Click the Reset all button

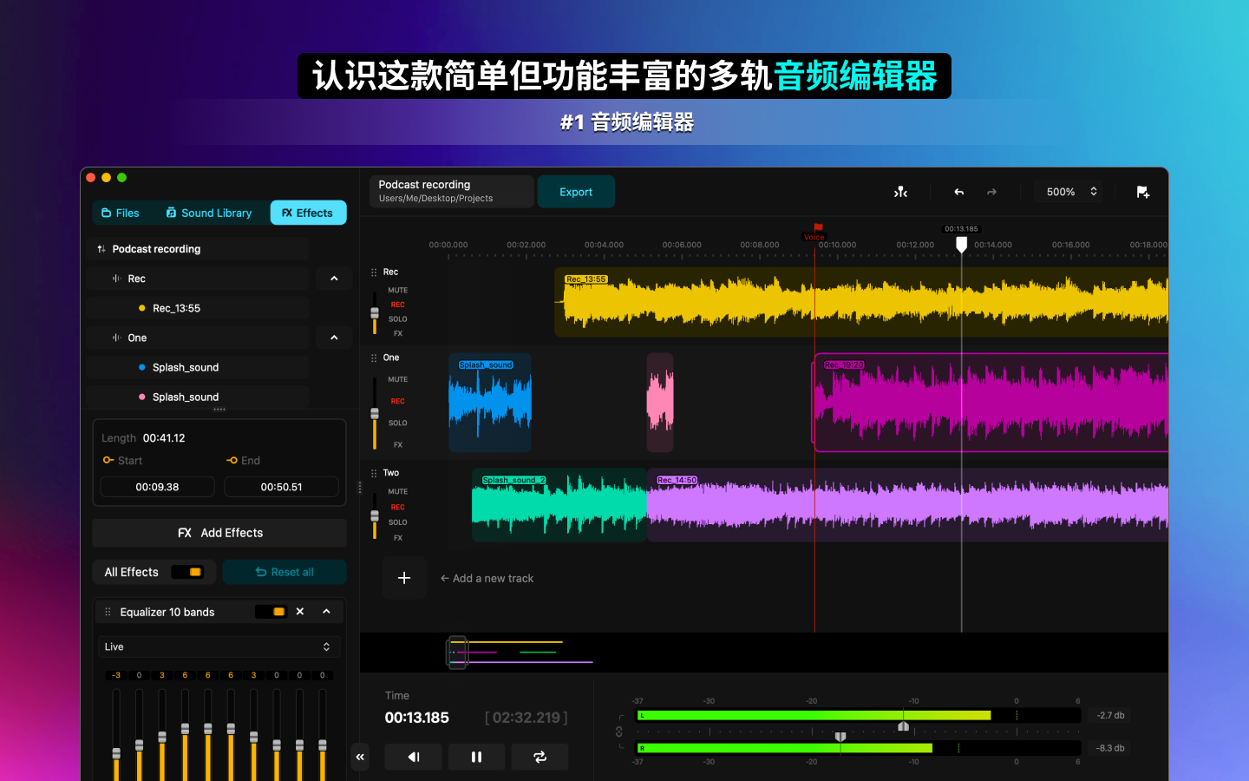(x=284, y=572)
